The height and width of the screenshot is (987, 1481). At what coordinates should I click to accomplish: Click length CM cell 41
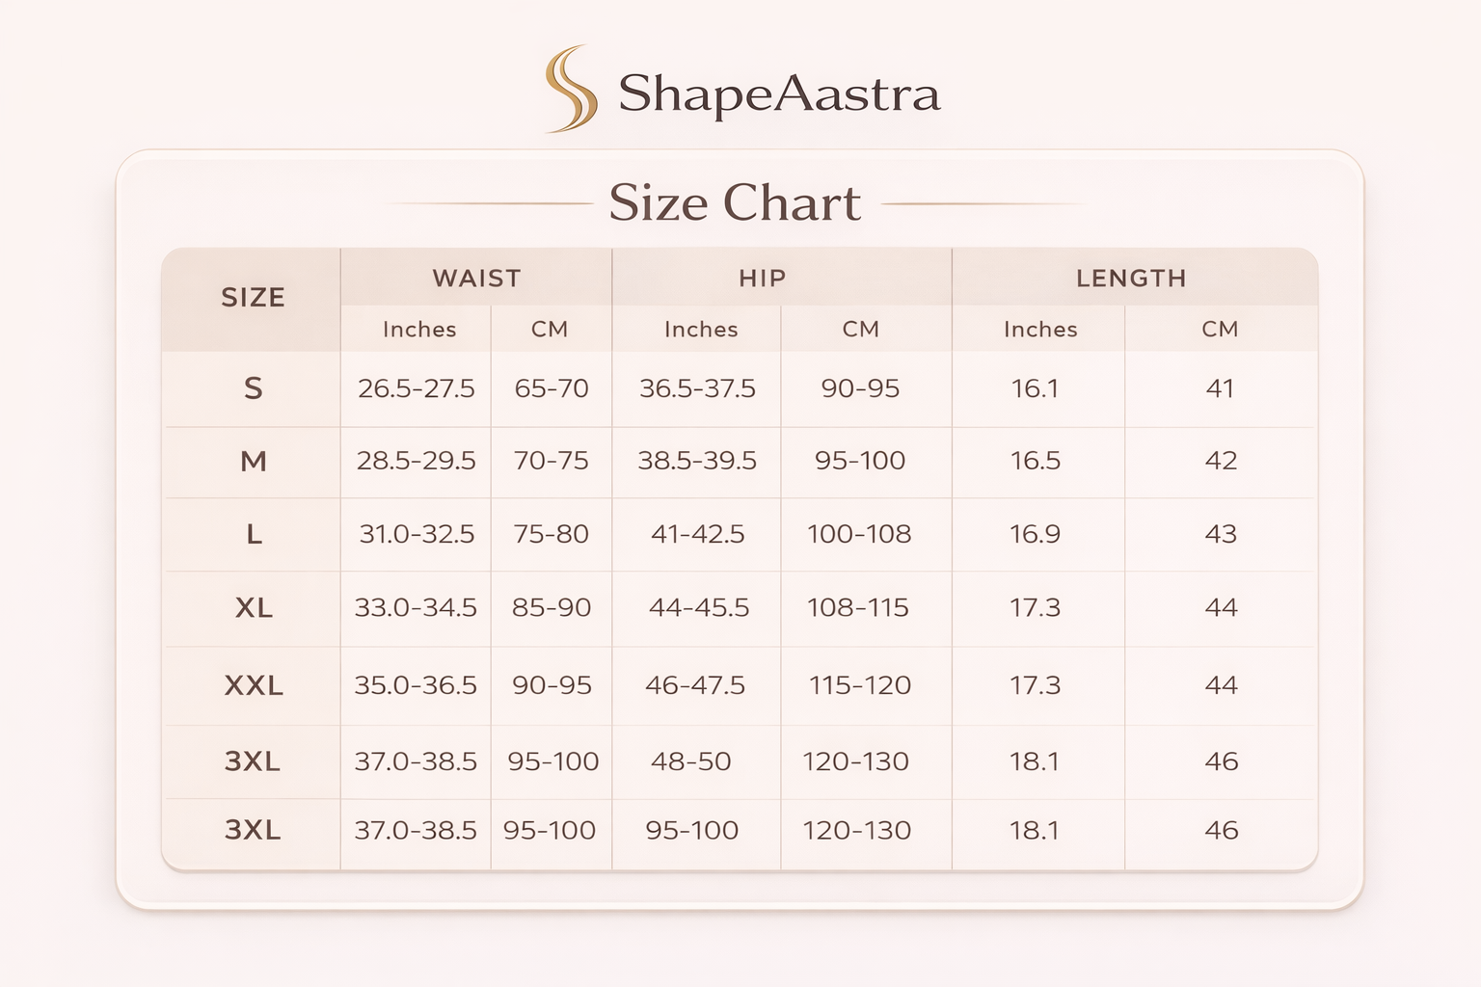click(1220, 388)
